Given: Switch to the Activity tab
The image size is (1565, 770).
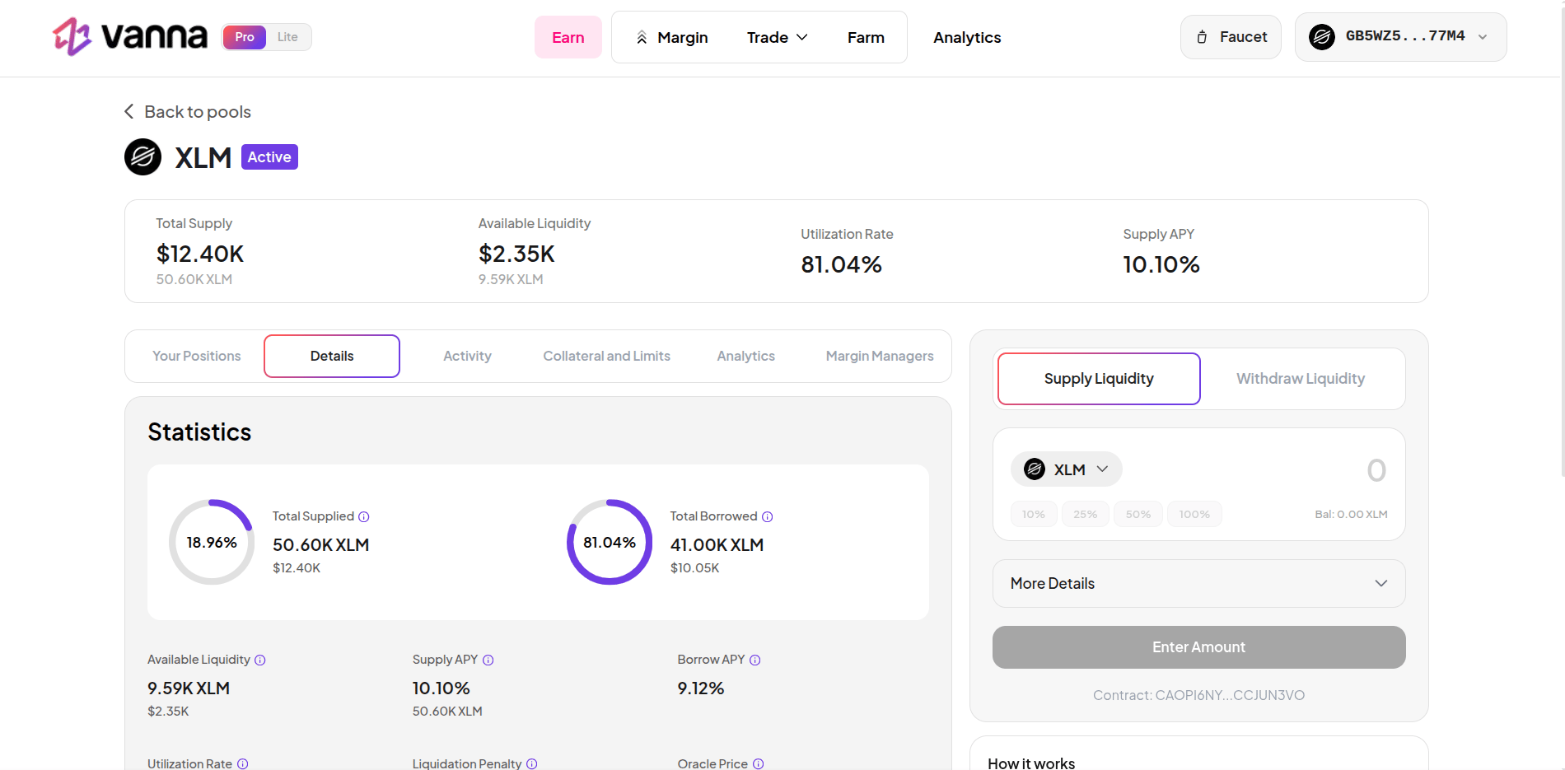Looking at the screenshot, I should [x=467, y=356].
